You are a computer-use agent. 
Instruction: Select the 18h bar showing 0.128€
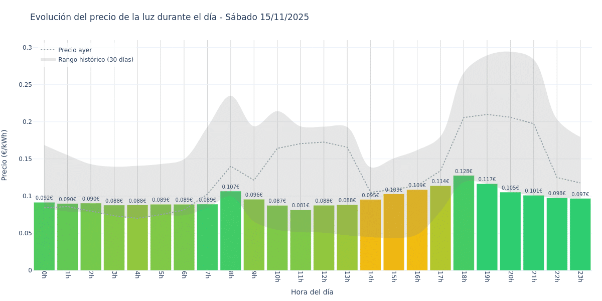pyautogui.click(x=464, y=223)
